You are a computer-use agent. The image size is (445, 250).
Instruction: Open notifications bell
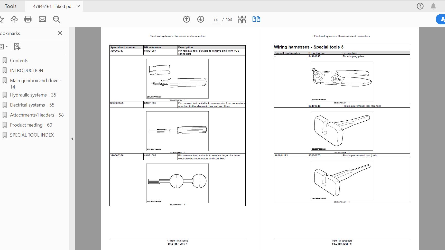coord(433,6)
